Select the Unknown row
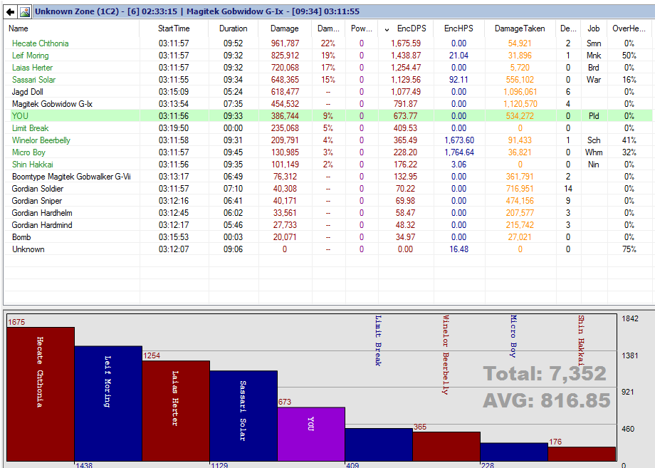 [328, 249]
